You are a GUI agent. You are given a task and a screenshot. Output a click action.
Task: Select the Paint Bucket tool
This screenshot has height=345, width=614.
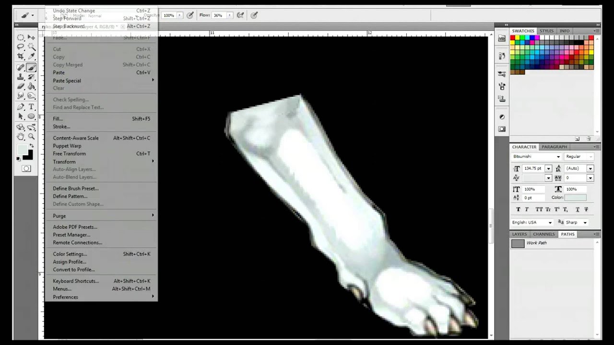pos(31,87)
